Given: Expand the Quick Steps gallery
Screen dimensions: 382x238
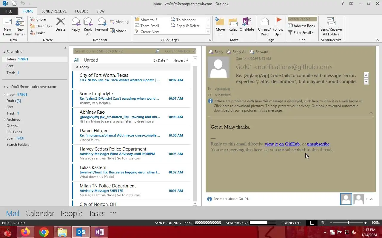Looking at the screenshot, I should pyautogui.click(x=208, y=32).
